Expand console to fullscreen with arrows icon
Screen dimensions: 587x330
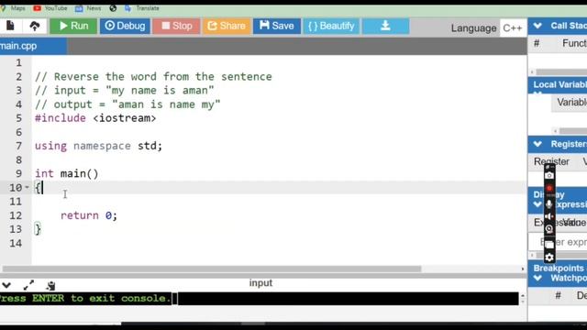[28, 285]
